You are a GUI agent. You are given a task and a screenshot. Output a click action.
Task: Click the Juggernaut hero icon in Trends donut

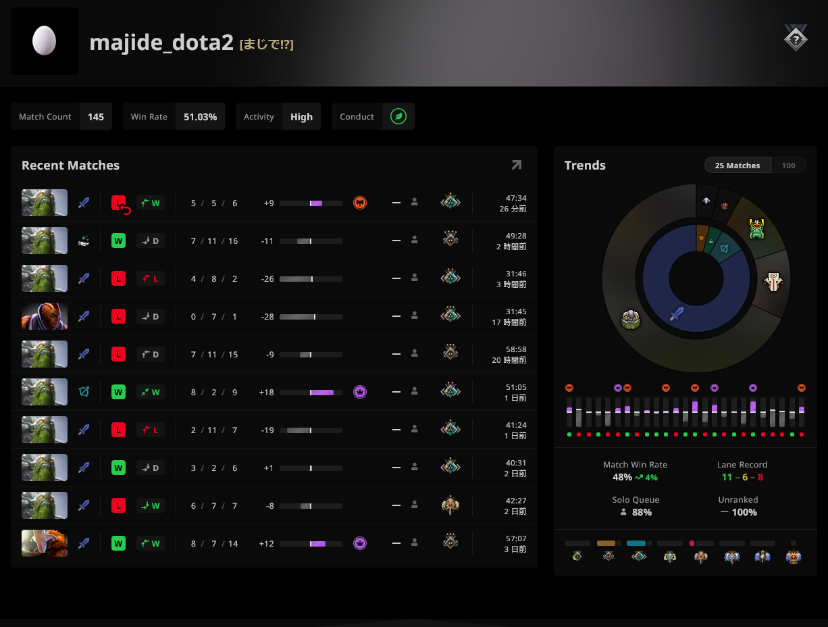click(773, 282)
